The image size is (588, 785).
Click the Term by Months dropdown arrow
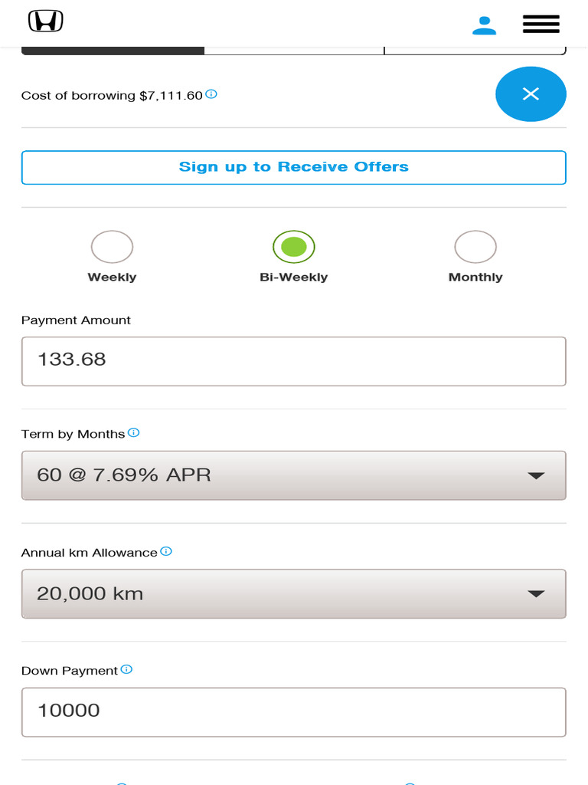(x=536, y=475)
